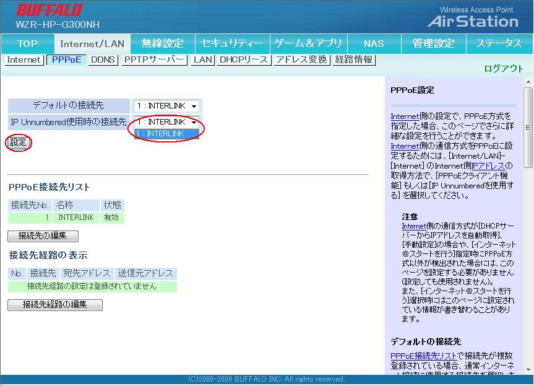The height and width of the screenshot is (386, 534).
Task: Click the 接続先経路の編集 button
Action: [x=54, y=305]
